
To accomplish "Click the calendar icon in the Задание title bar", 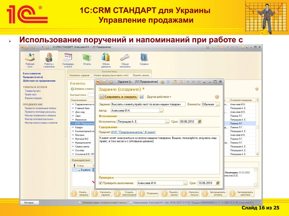I will [181, 82].
